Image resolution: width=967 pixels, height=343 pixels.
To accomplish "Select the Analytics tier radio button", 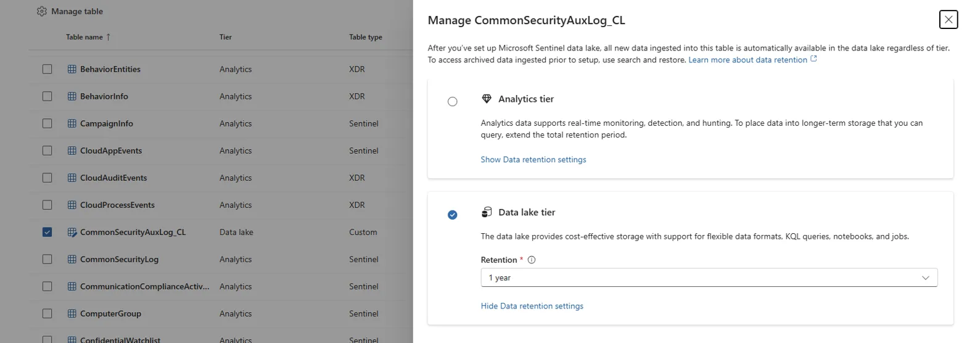I will click(x=453, y=101).
